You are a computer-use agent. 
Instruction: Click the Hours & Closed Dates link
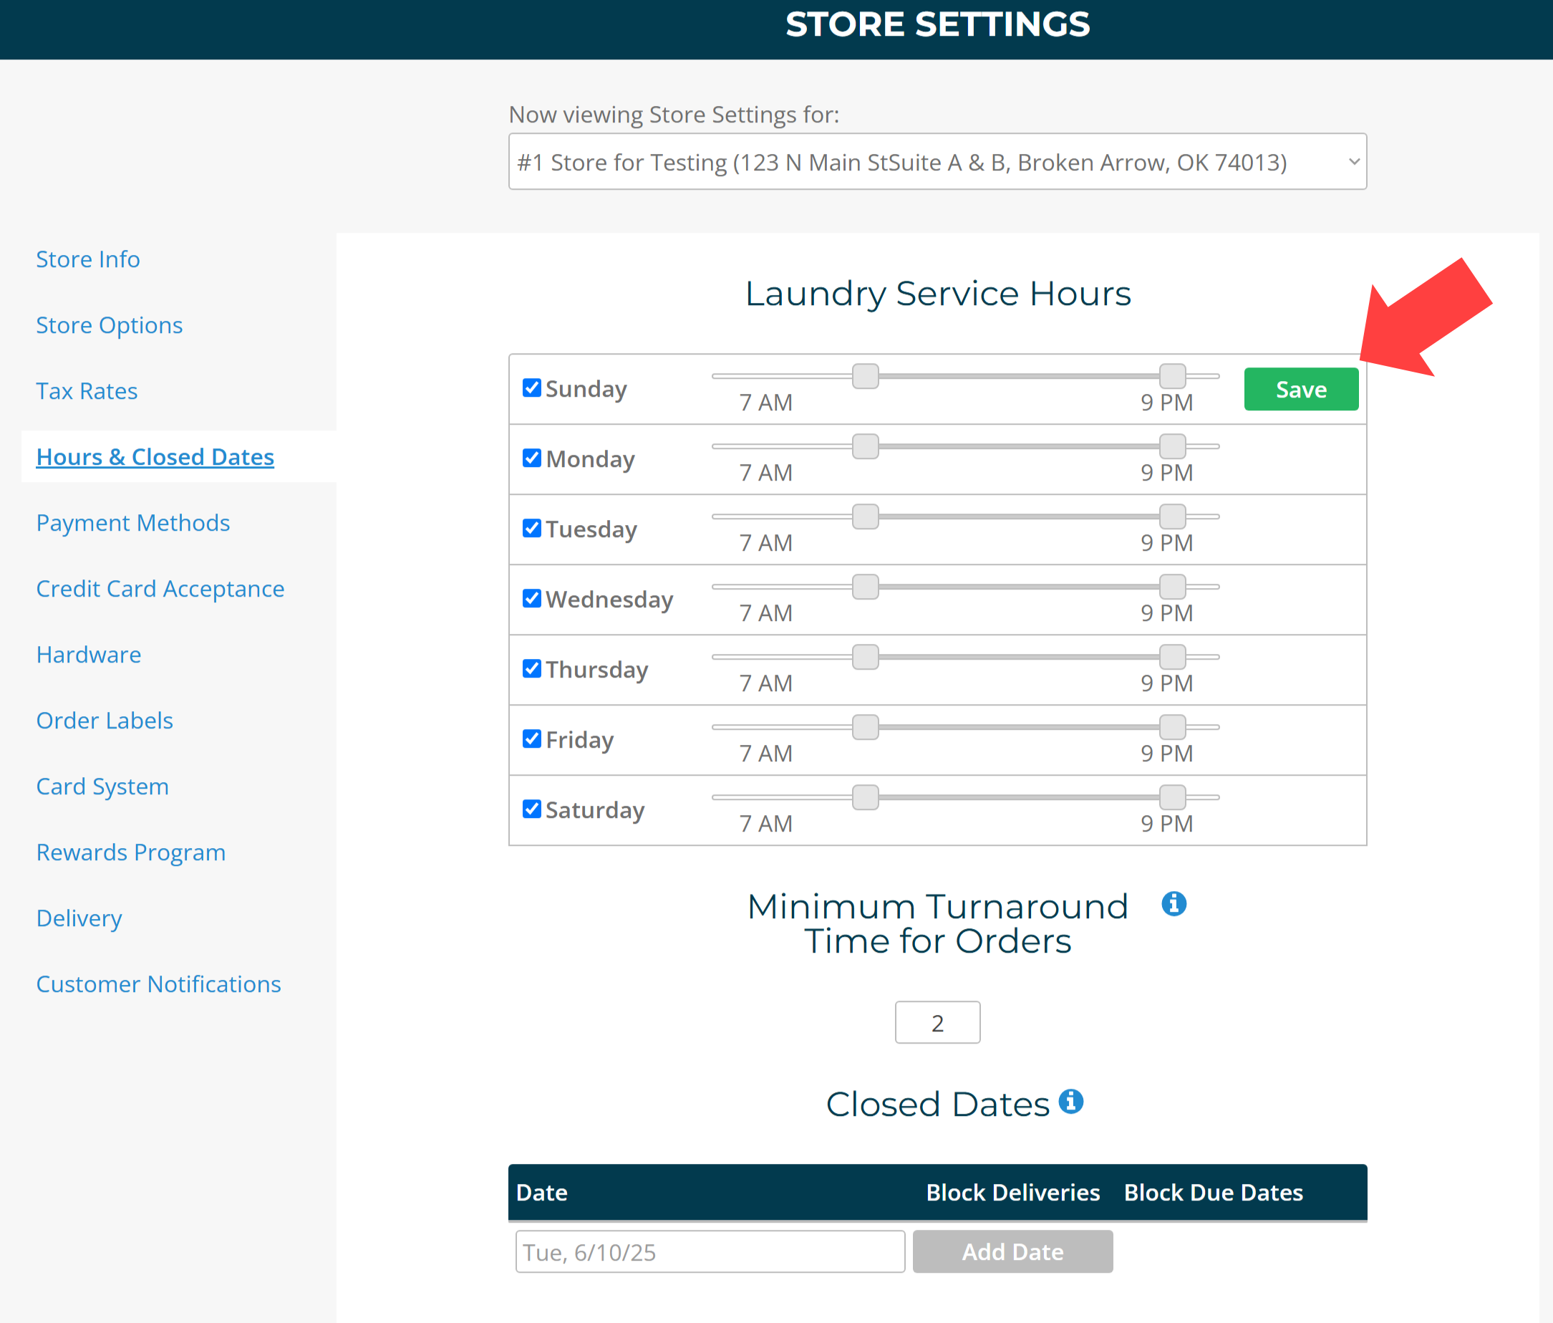tap(155, 457)
